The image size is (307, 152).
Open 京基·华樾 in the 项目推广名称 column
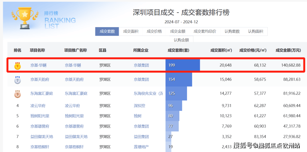pyautogui.click(x=73, y=65)
